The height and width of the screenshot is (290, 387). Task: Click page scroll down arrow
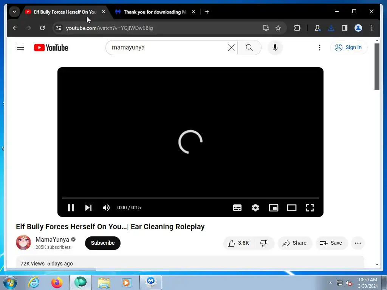377,265
